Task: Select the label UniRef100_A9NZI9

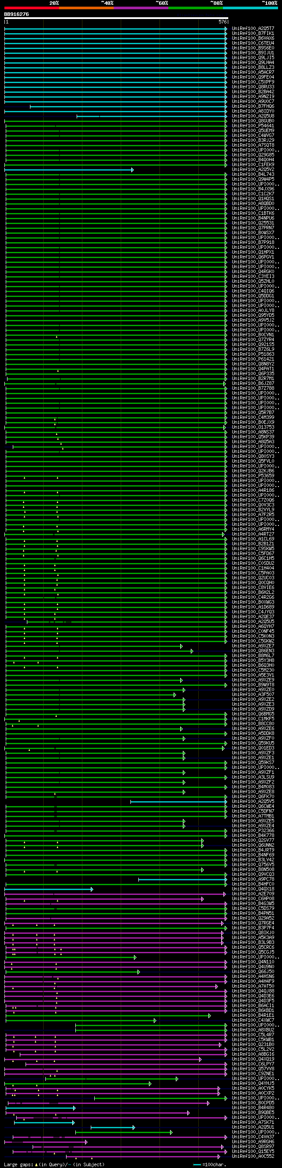Action: click(253, 97)
